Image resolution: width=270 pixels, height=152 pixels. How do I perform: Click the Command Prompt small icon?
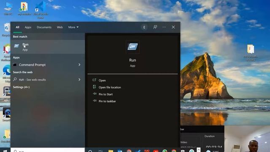15,65
